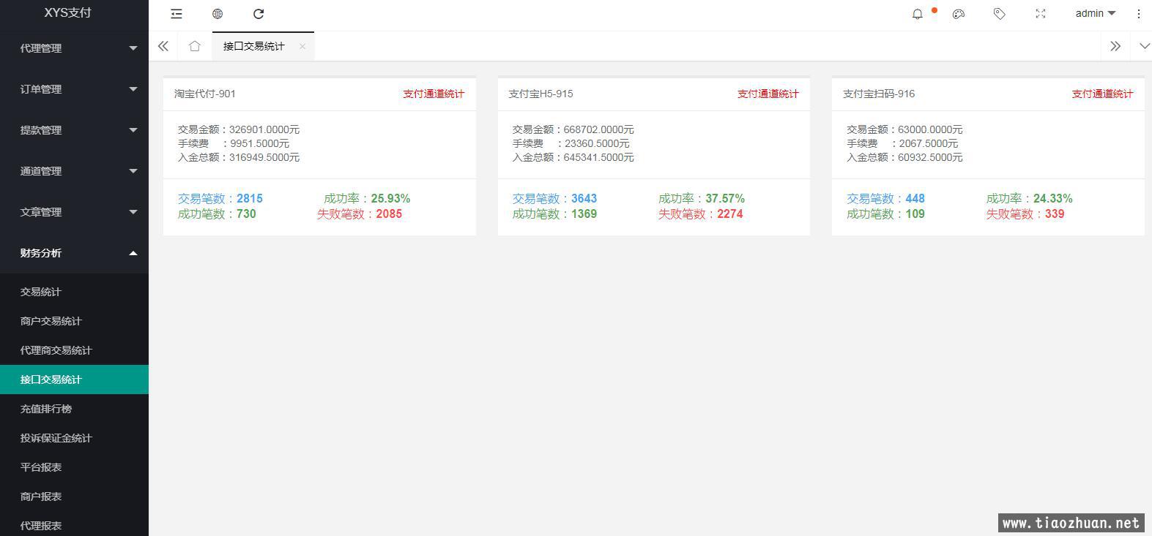The height and width of the screenshot is (536, 1152).
Task: Open notifications bell icon
Action: (x=918, y=14)
